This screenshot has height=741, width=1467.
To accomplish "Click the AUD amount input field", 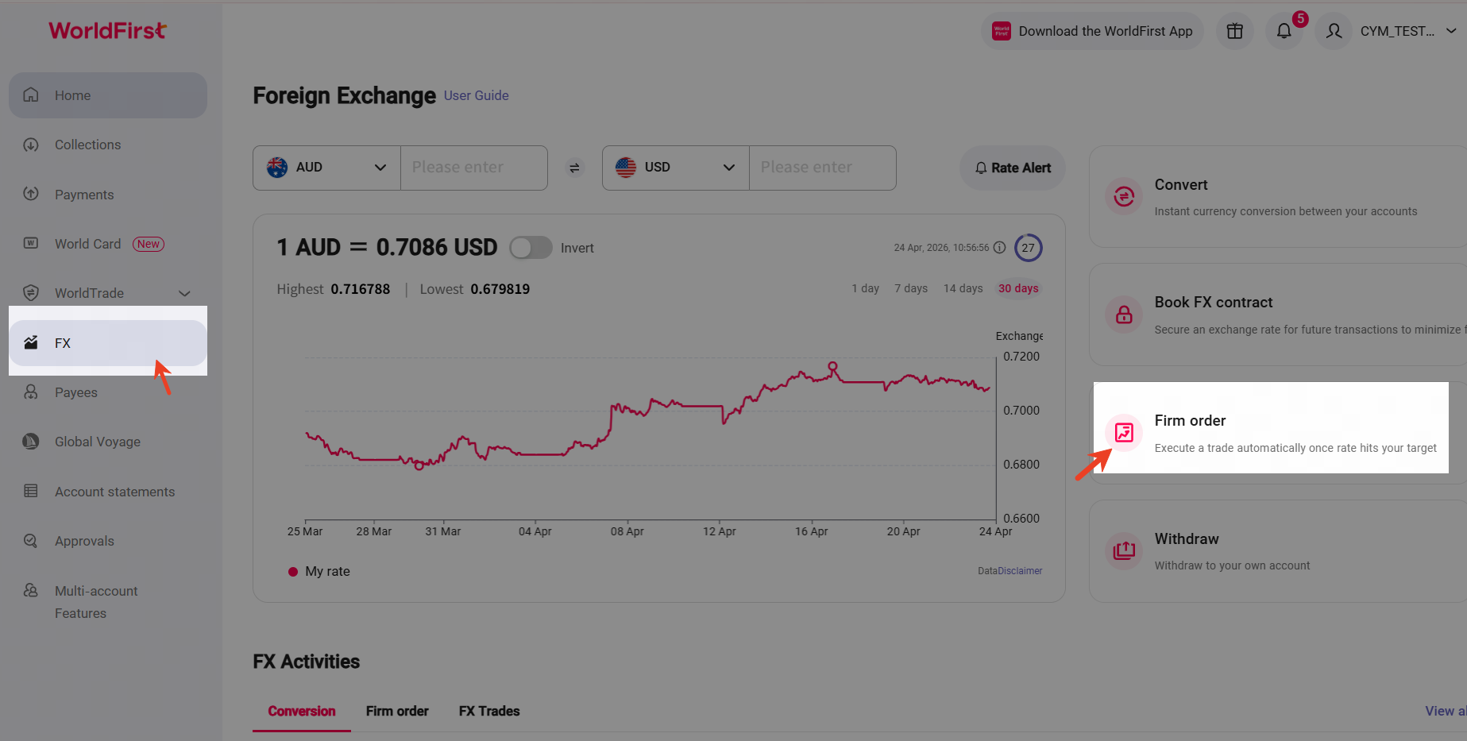I will tap(474, 168).
